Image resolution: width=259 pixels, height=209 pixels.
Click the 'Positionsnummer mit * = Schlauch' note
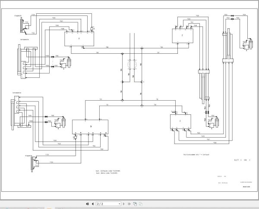pos(196,154)
